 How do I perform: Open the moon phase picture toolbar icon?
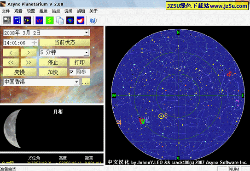pyautogui.click(x=7, y=21)
